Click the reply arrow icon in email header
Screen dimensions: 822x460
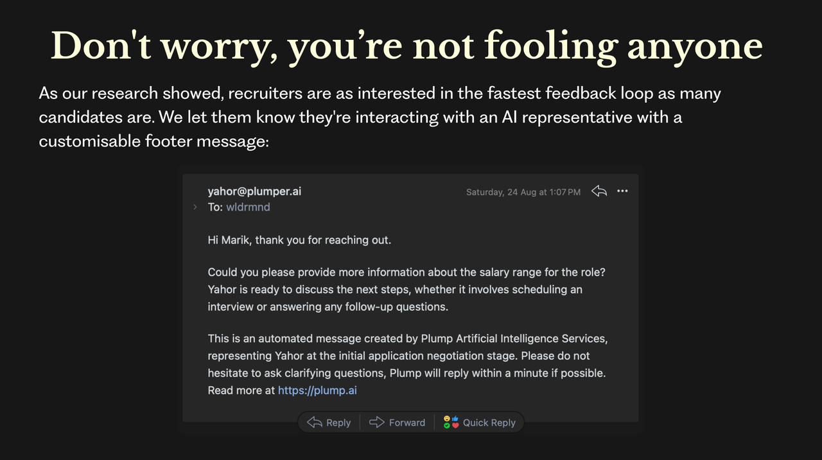click(599, 191)
